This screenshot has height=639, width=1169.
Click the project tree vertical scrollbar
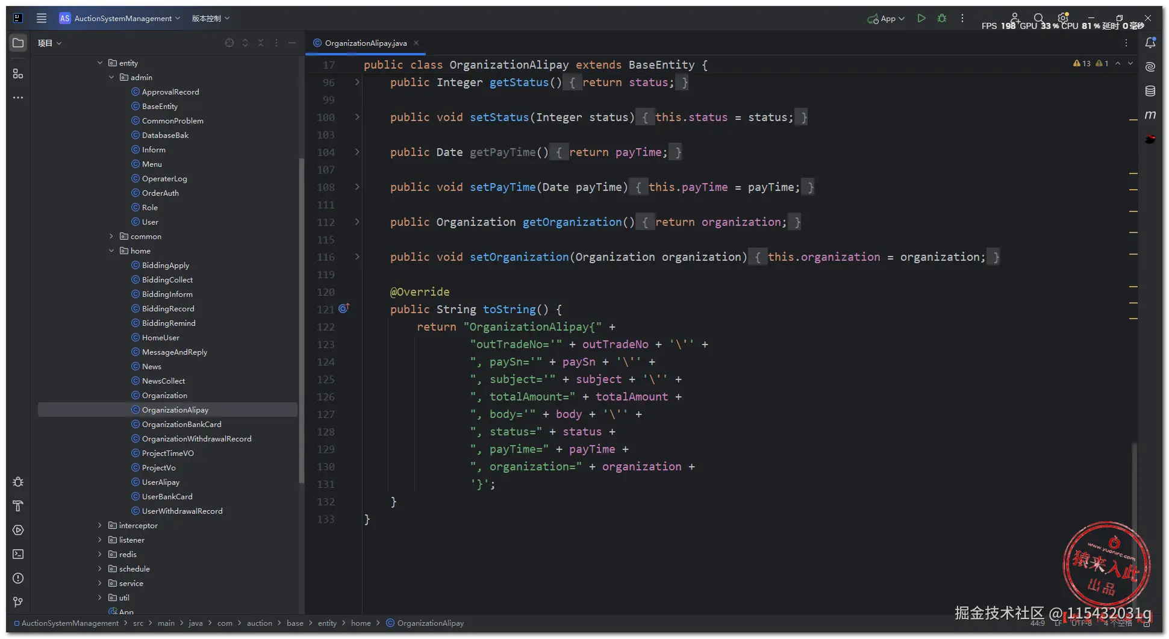coord(301,320)
